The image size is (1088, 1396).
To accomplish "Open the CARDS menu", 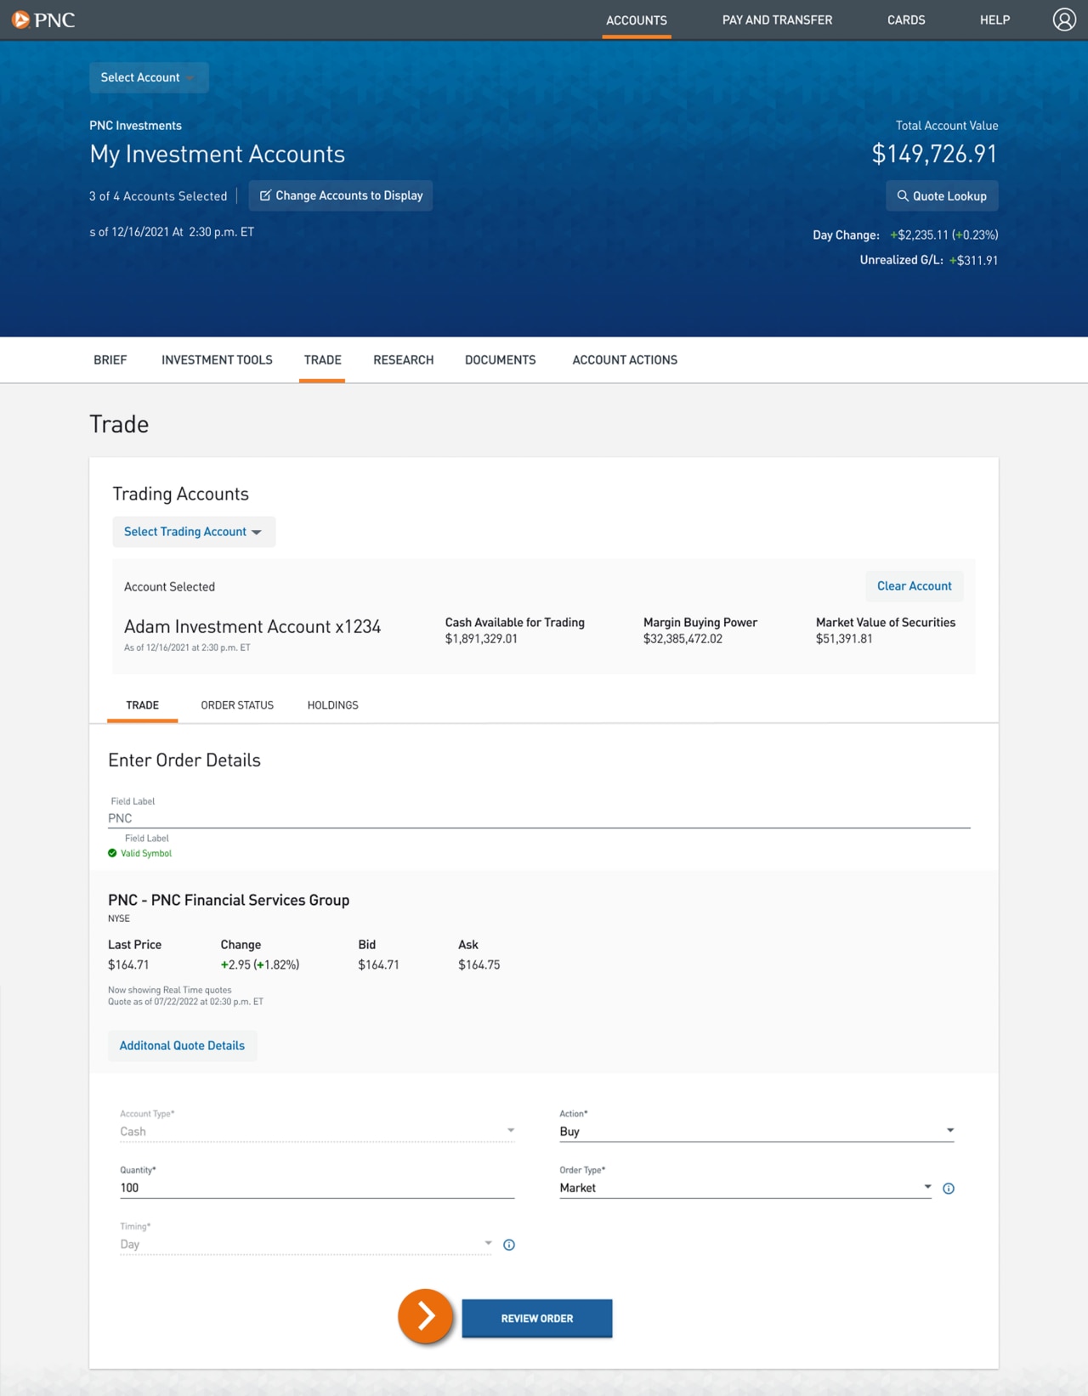I will [x=906, y=20].
